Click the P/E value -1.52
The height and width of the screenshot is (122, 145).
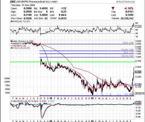pos(63,8)
